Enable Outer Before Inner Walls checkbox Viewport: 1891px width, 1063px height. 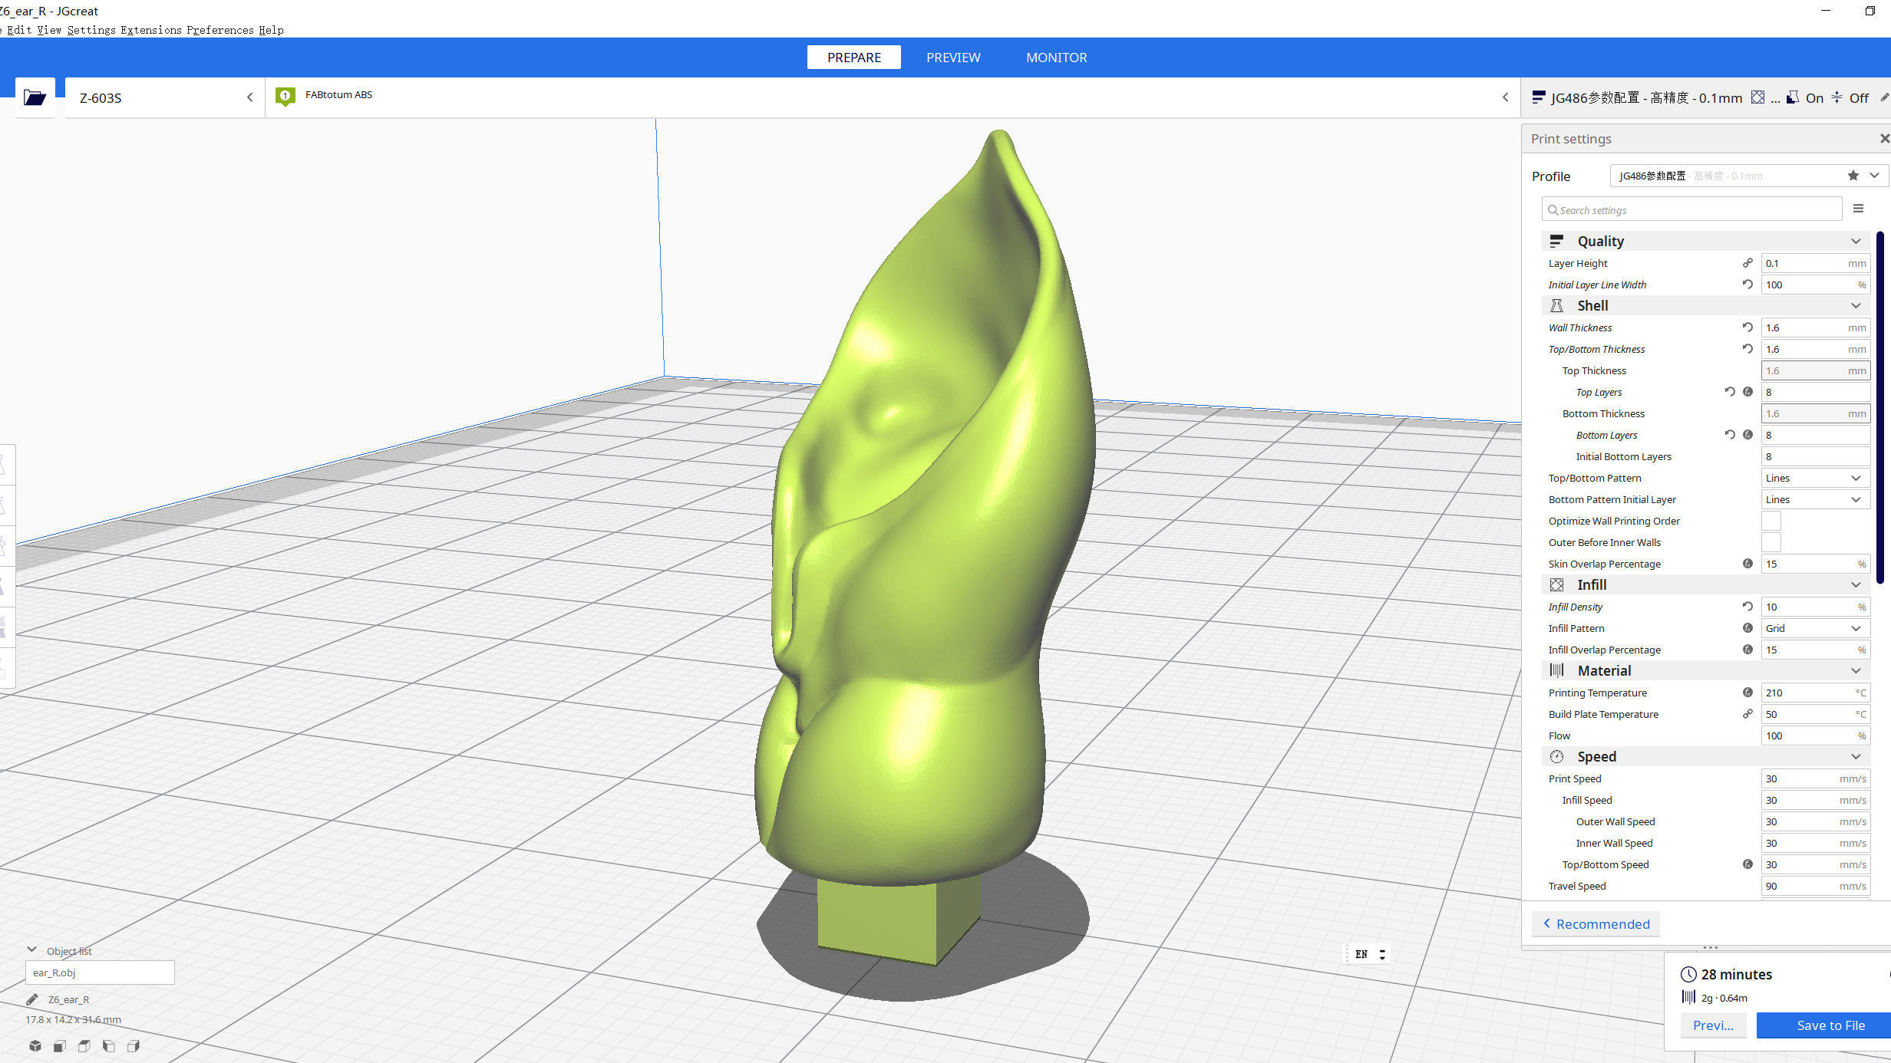coord(1771,542)
